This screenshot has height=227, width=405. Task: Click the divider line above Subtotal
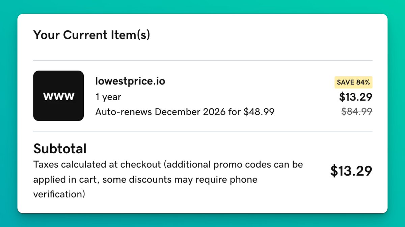tap(202, 131)
